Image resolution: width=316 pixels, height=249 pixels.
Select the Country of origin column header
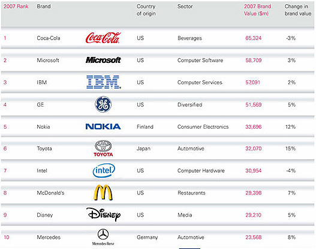click(146, 10)
